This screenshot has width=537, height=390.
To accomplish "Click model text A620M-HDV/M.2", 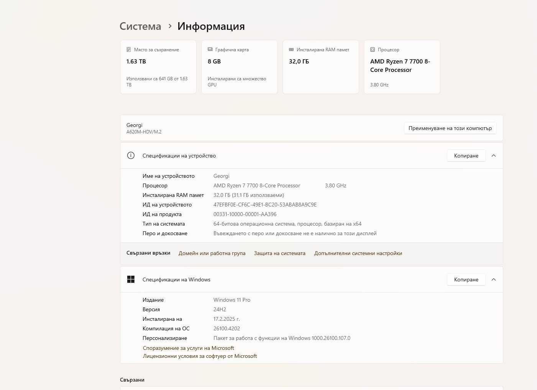I will pyautogui.click(x=144, y=132).
